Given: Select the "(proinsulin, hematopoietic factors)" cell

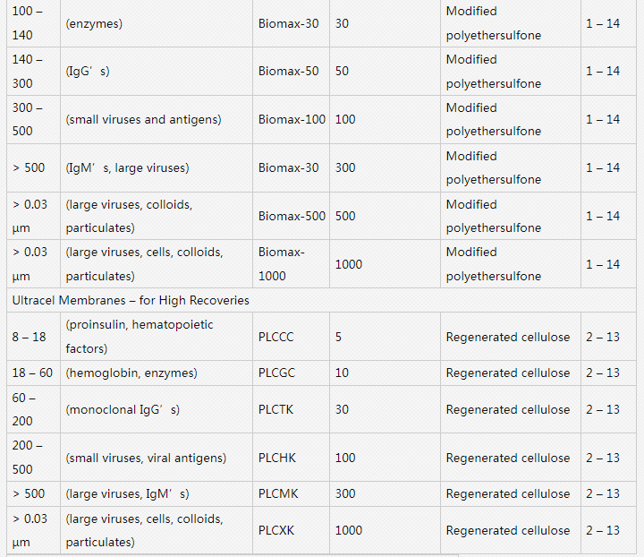Looking at the screenshot, I should click(x=140, y=337).
